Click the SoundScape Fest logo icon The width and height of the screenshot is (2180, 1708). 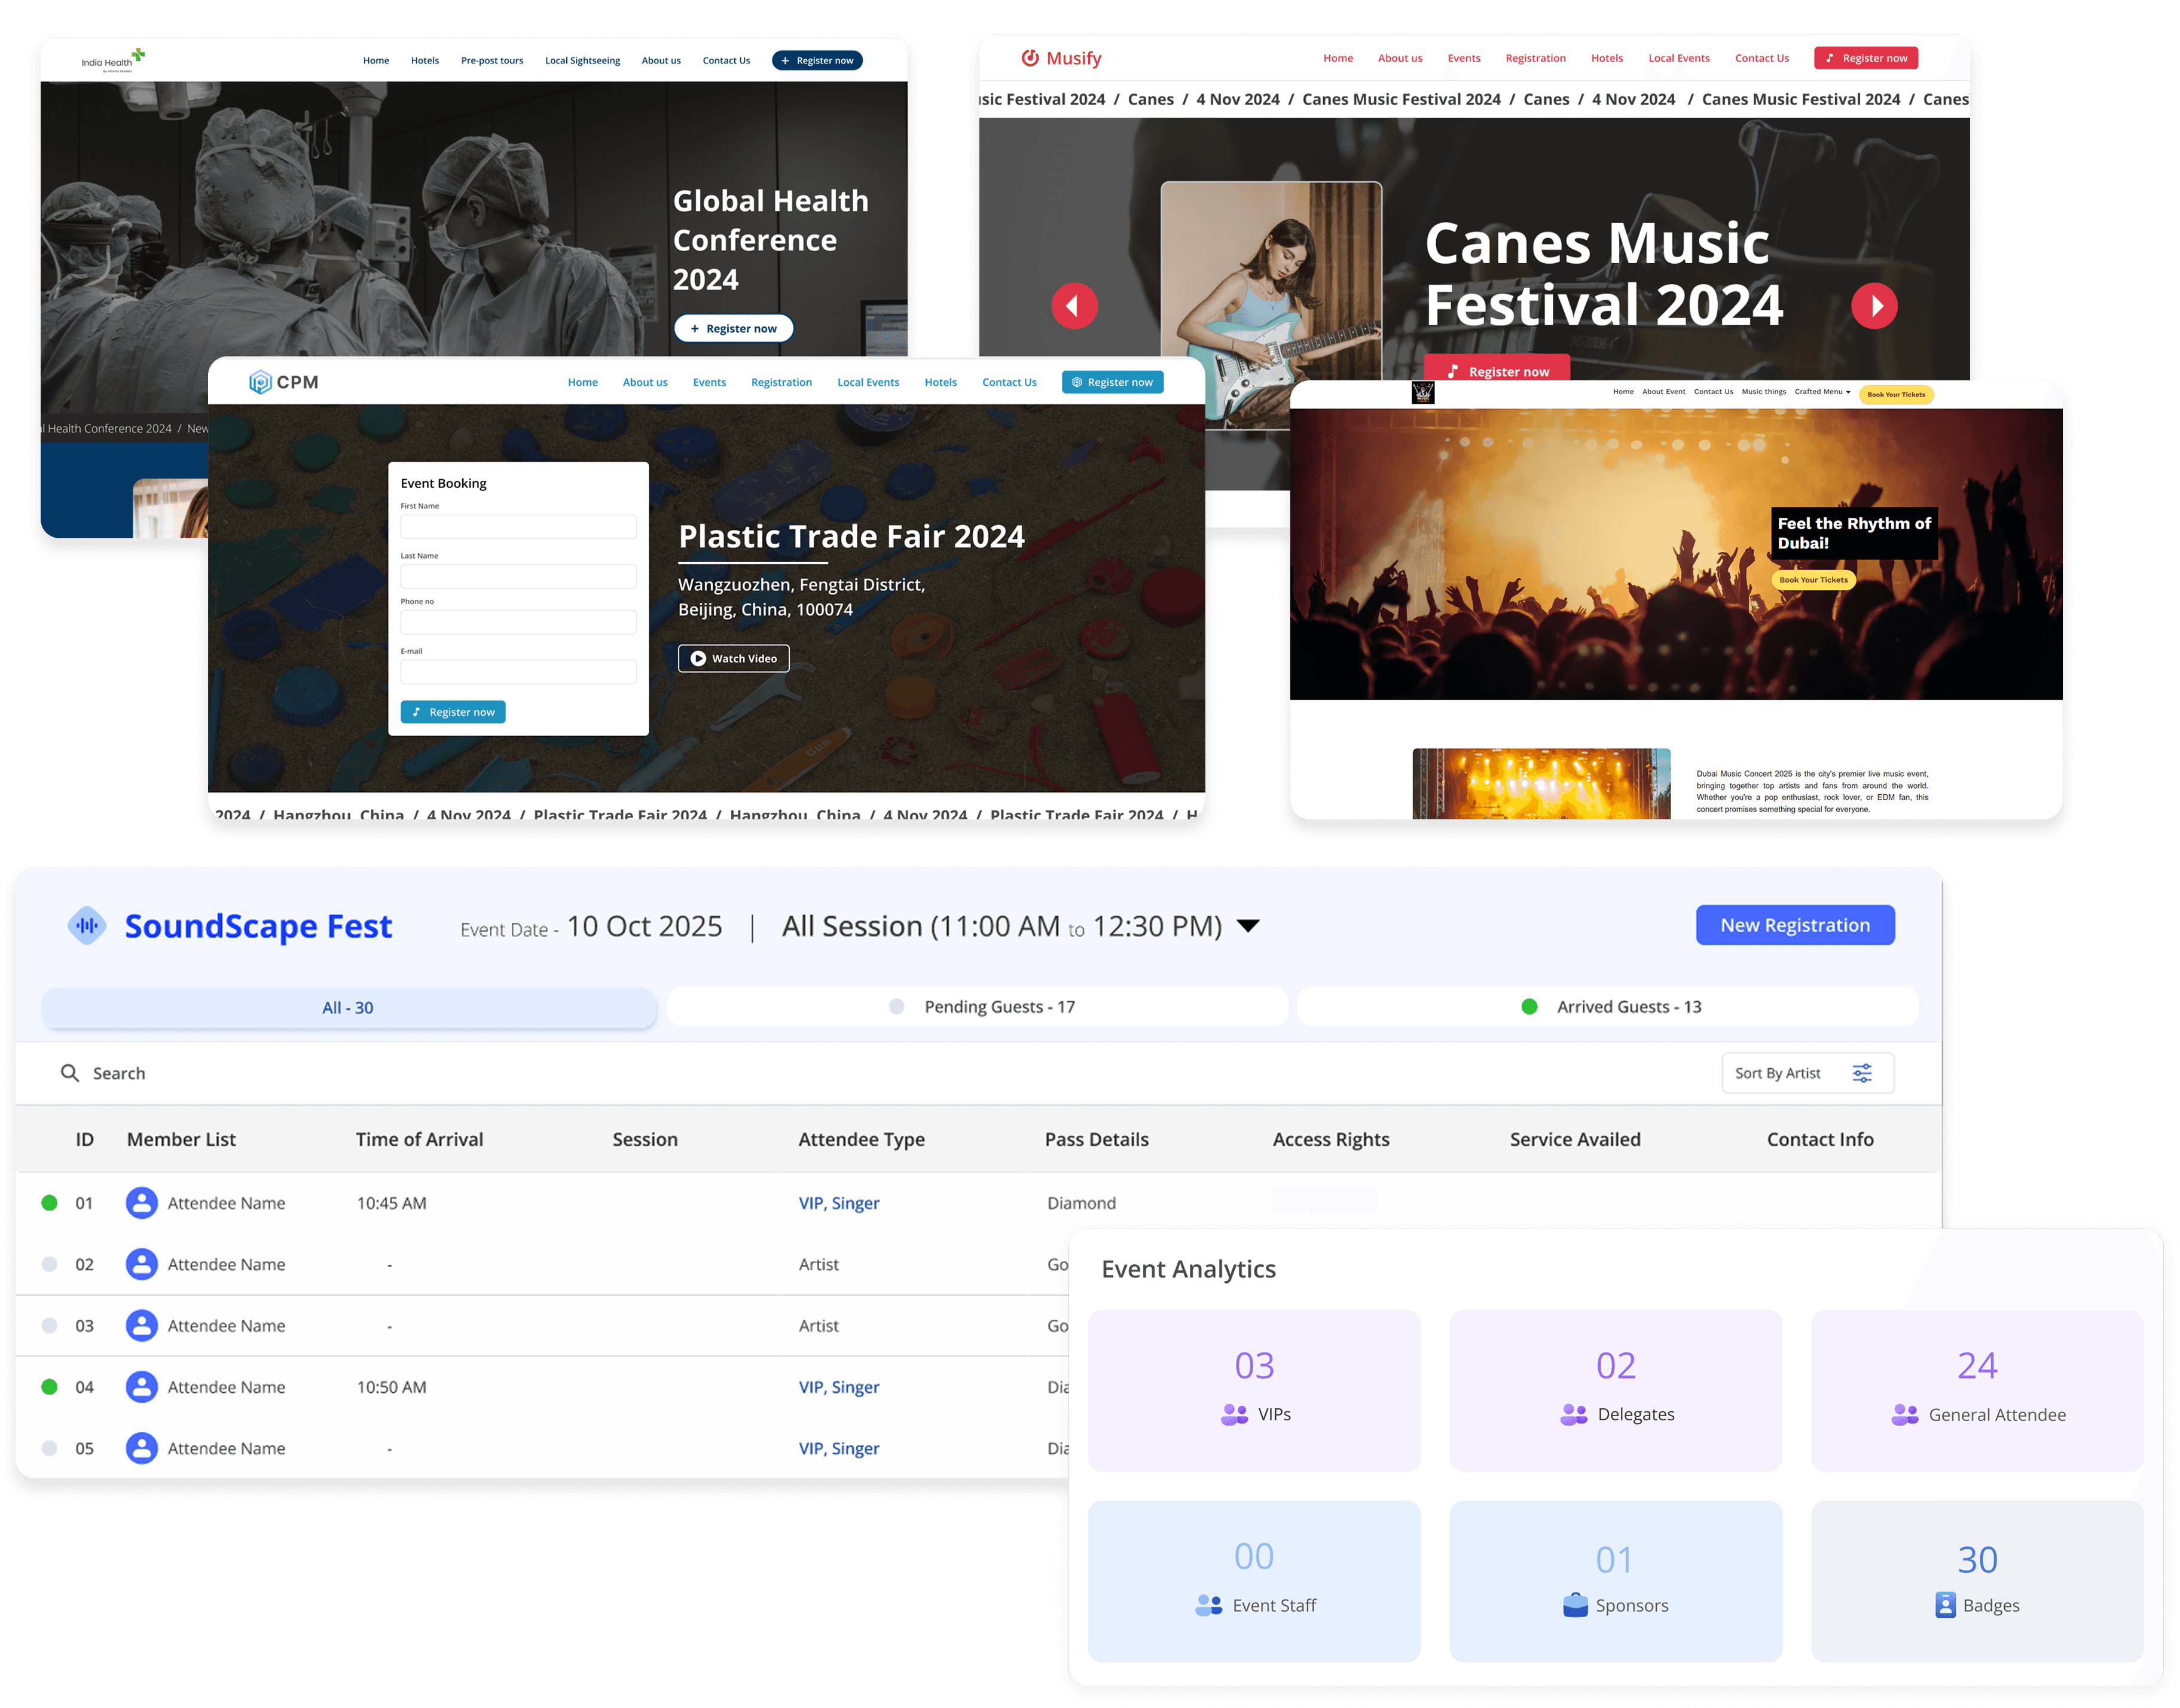(87, 926)
